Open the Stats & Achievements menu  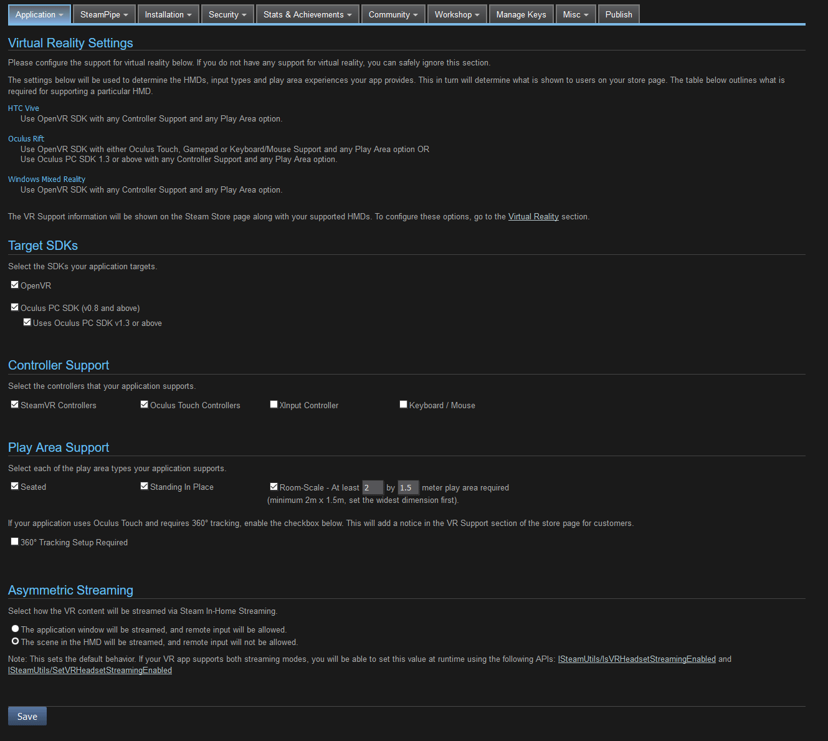click(x=307, y=13)
